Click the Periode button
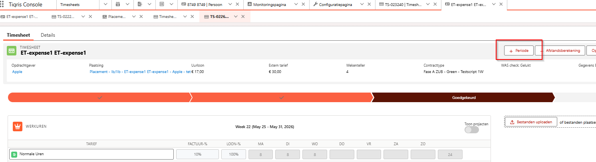596x162 pixels. 519,51
